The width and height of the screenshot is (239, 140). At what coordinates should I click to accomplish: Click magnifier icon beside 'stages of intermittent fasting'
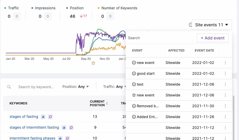(71, 128)
